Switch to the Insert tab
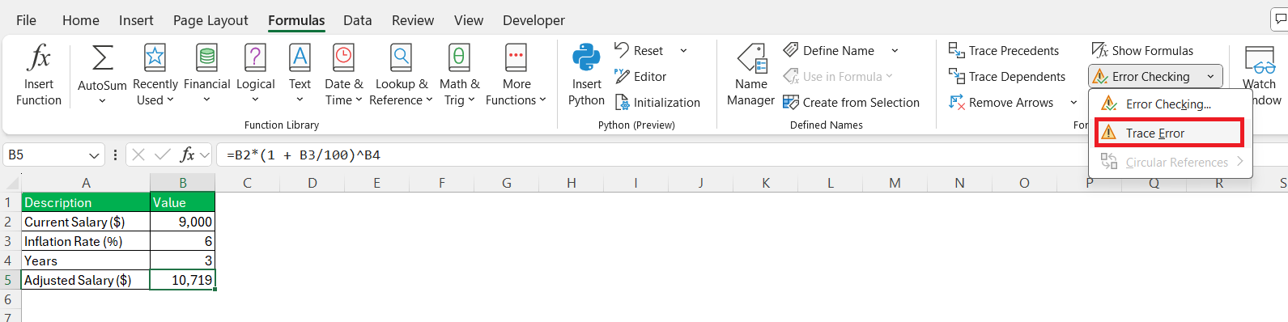This screenshot has height=322, width=1288. [x=136, y=20]
